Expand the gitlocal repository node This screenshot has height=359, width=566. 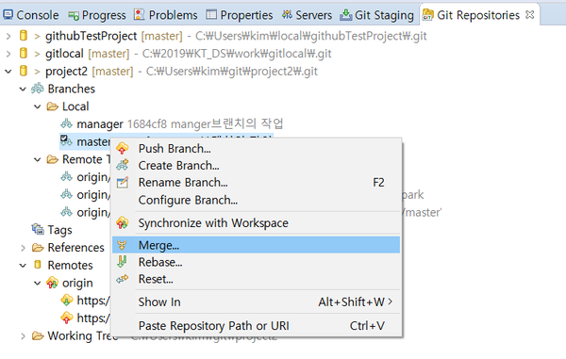(8, 54)
